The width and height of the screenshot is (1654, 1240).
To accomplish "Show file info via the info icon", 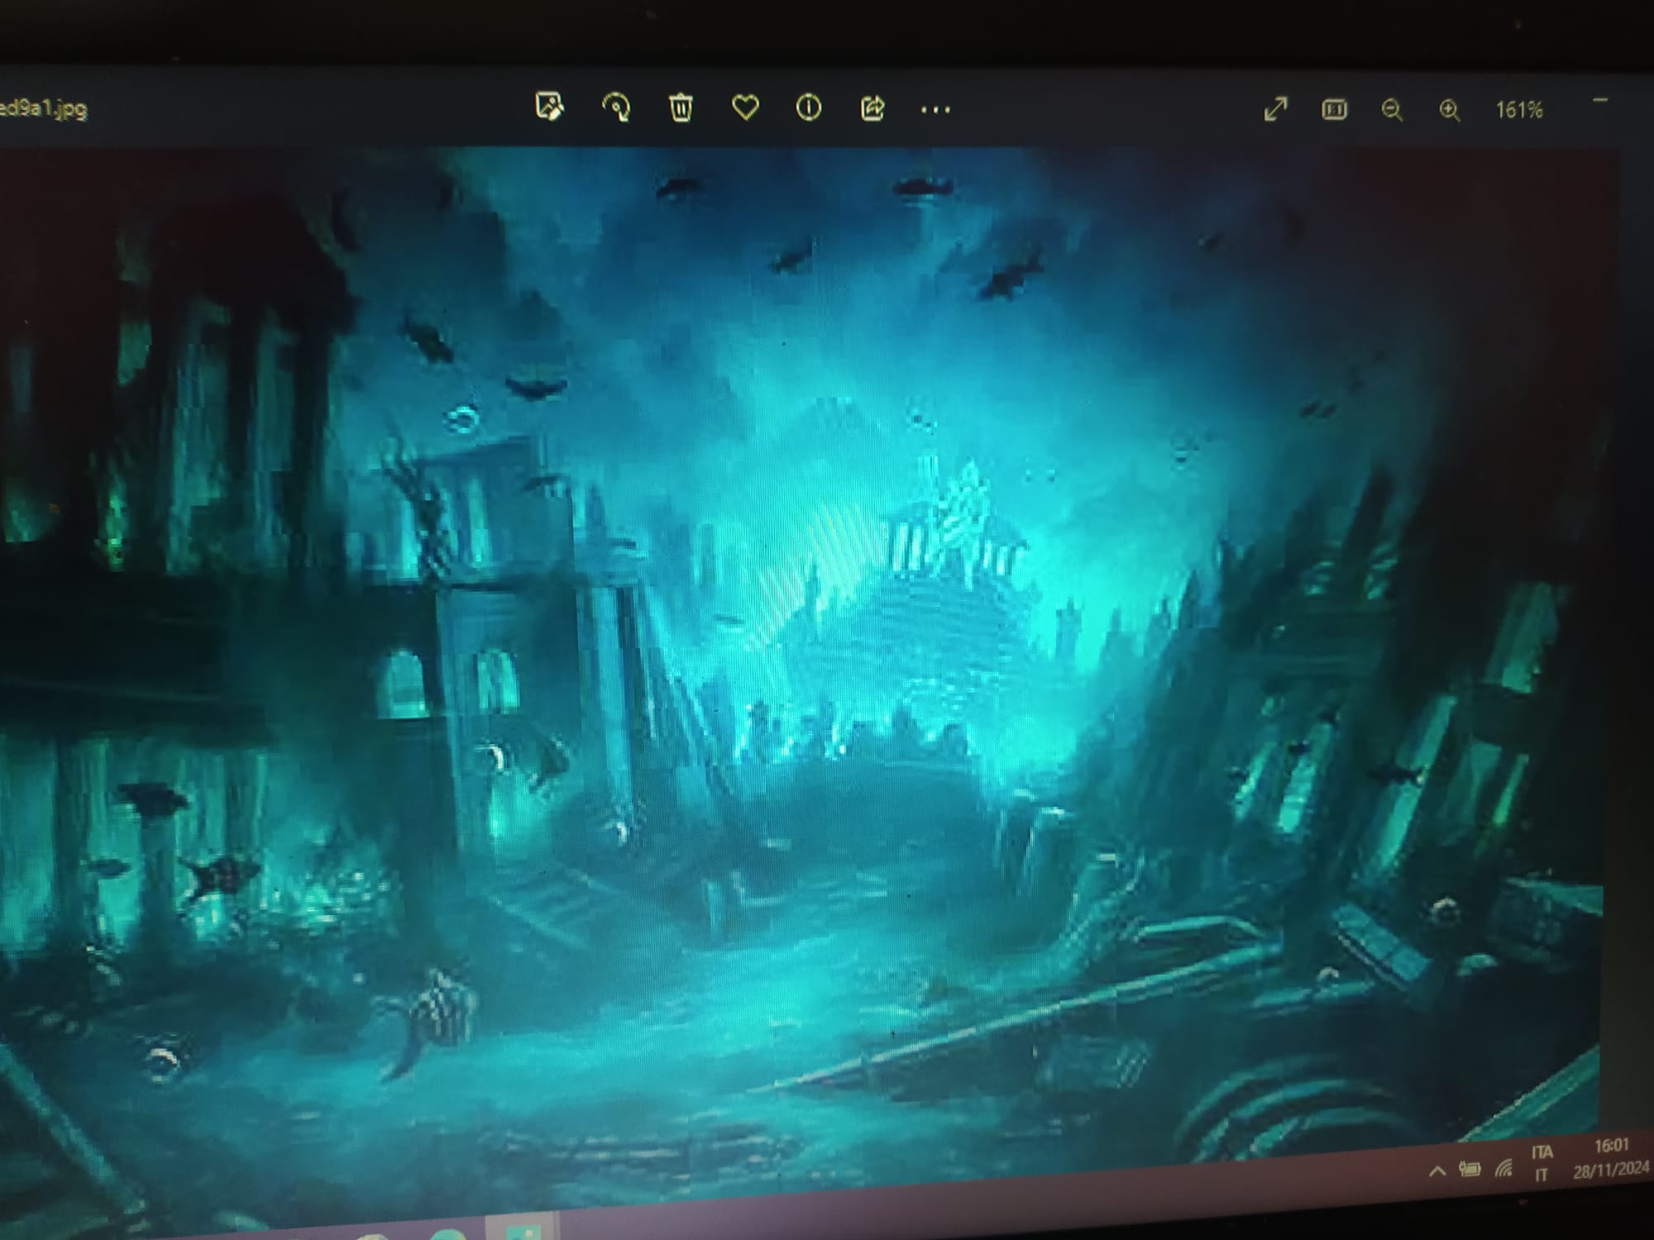I will pyautogui.click(x=808, y=107).
